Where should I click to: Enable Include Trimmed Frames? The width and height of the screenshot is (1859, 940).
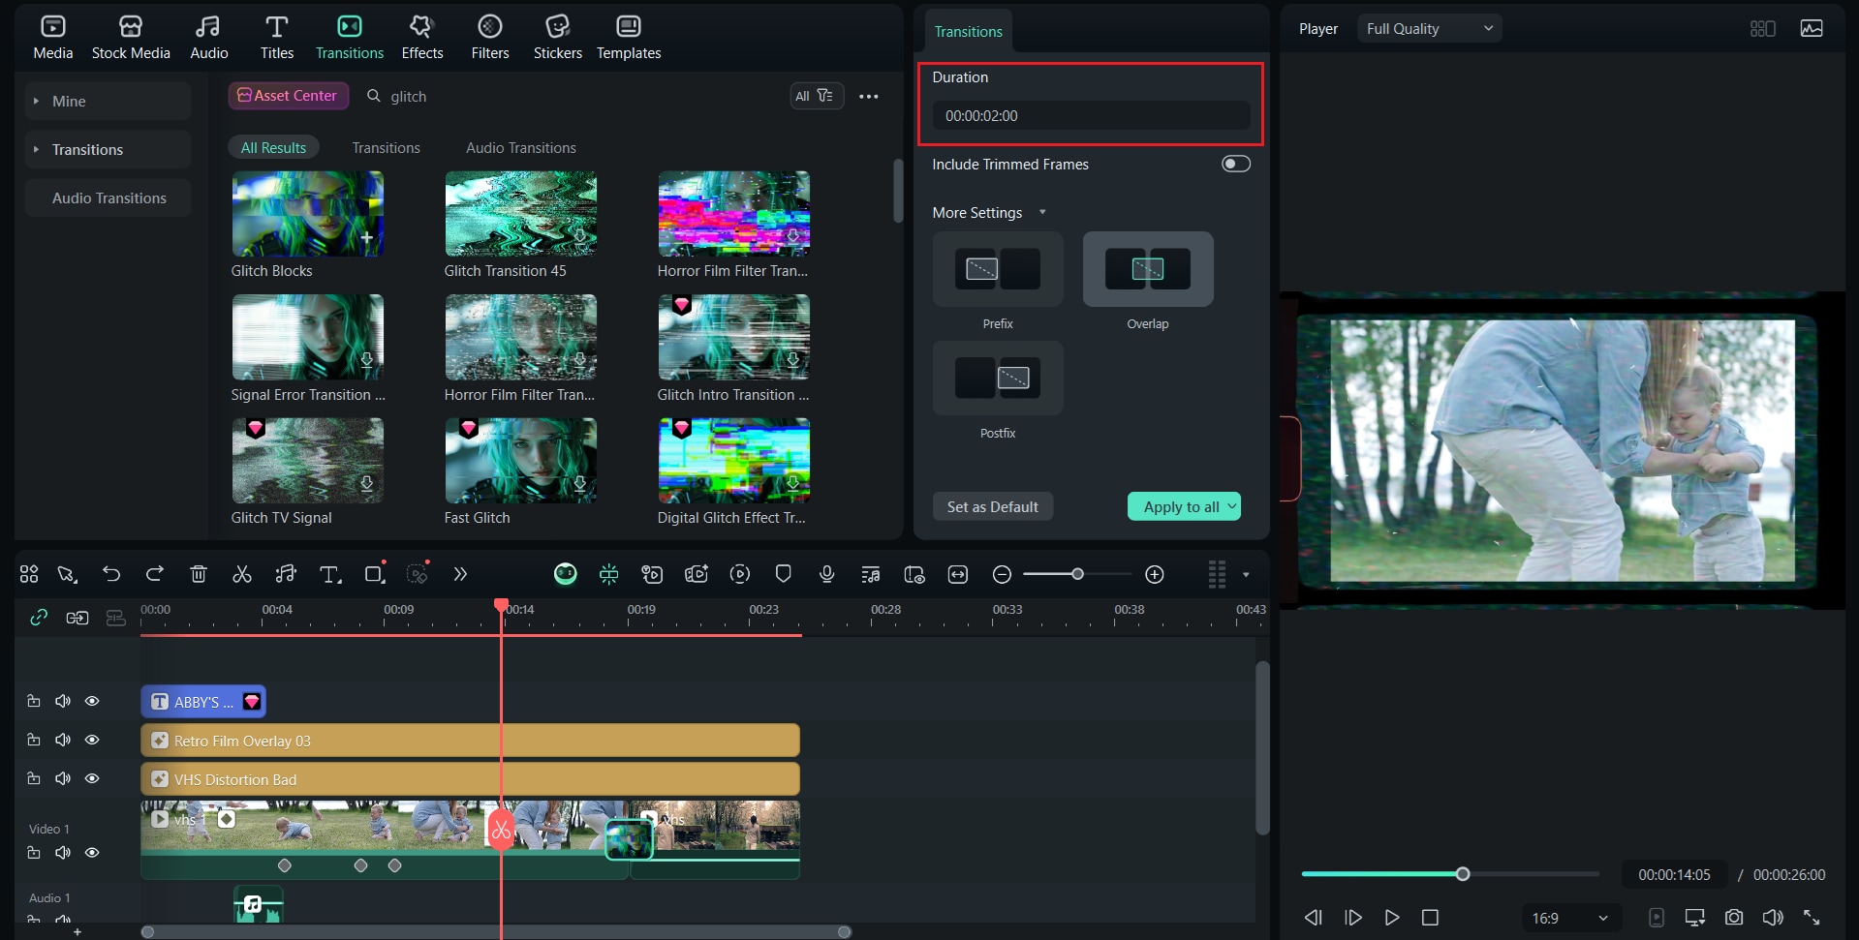click(1235, 164)
